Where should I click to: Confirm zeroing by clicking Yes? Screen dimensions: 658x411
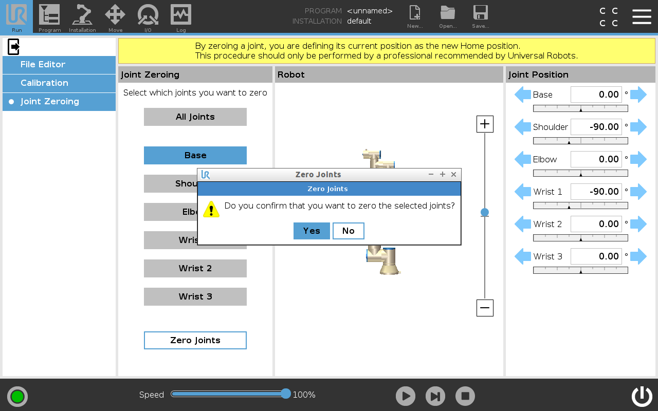(312, 231)
